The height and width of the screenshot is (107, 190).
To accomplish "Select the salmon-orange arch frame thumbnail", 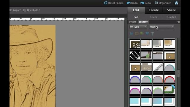I will [x=158, y=79].
